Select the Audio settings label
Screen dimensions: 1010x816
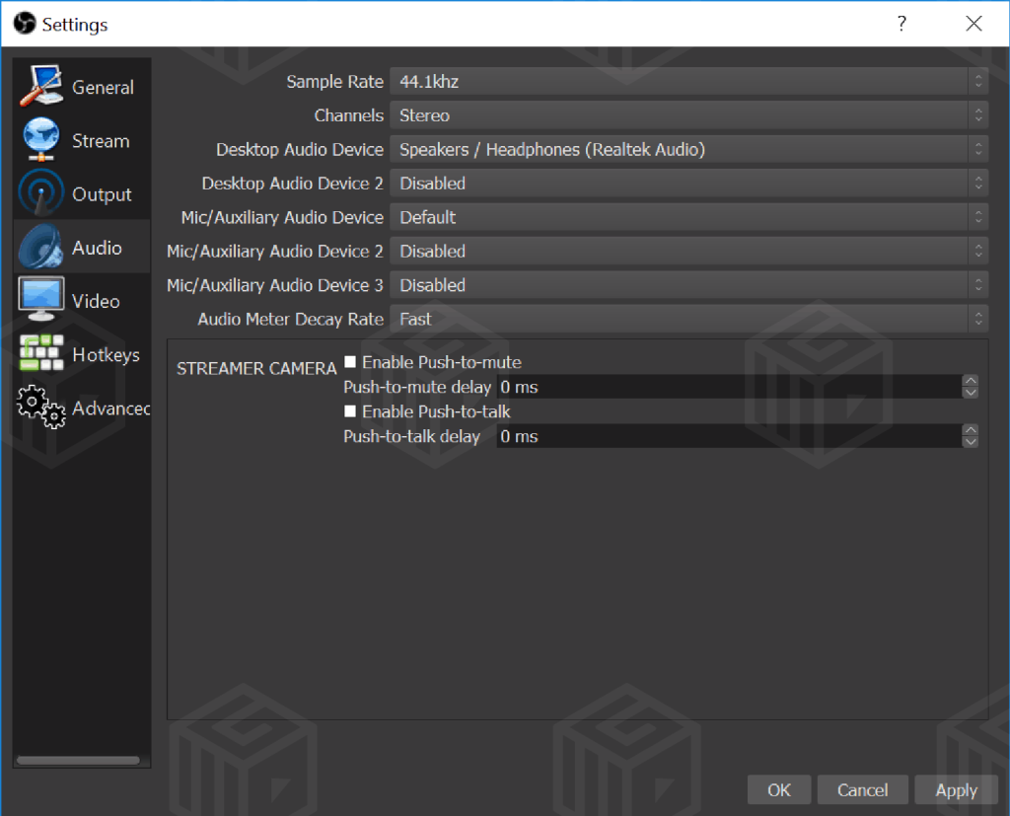(97, 248)
